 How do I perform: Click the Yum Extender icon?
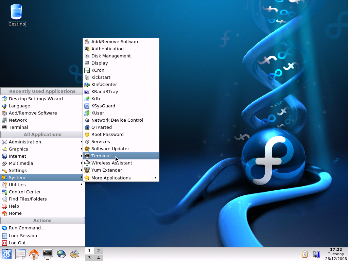point(87,170)
